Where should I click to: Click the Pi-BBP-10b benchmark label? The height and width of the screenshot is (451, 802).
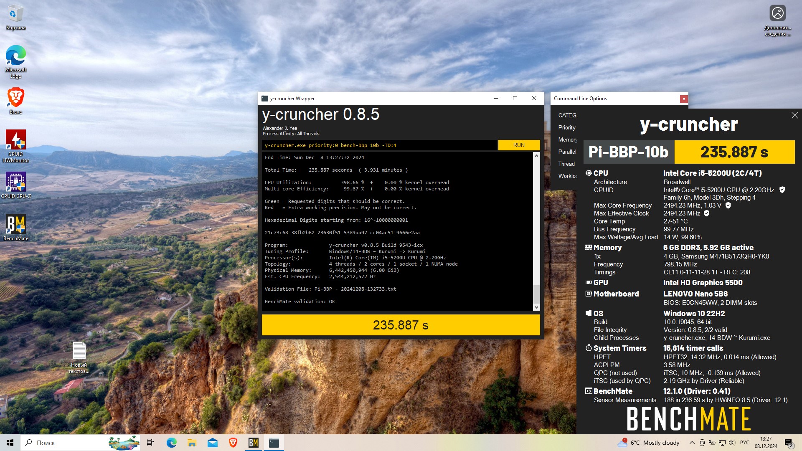(x=628, y=152)
